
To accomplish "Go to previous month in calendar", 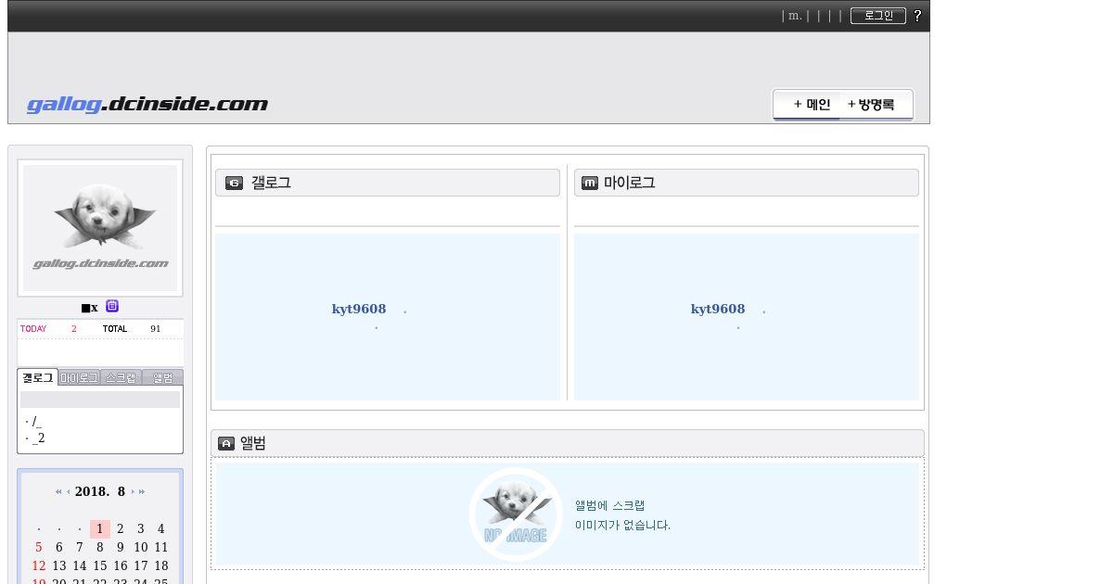I will 69,492.
